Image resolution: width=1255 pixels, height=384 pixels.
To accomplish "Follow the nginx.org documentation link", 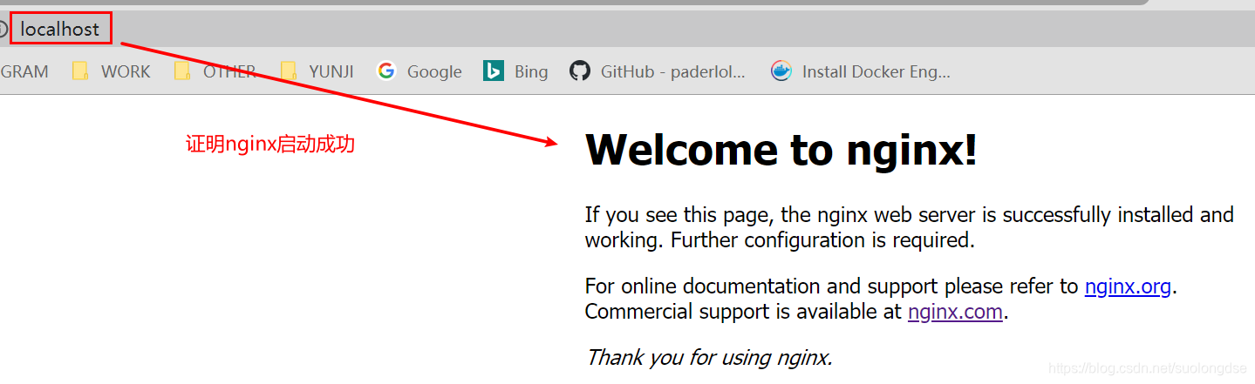I will coord(1128,286).
